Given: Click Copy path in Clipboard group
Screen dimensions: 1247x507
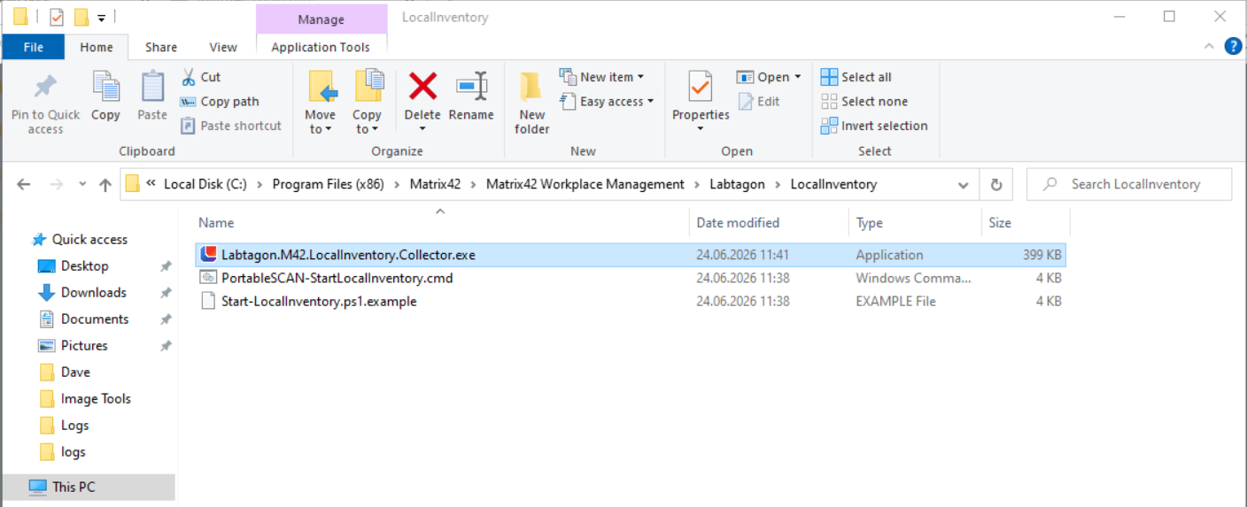Looking at the screenshot, I should coord(220,102).
